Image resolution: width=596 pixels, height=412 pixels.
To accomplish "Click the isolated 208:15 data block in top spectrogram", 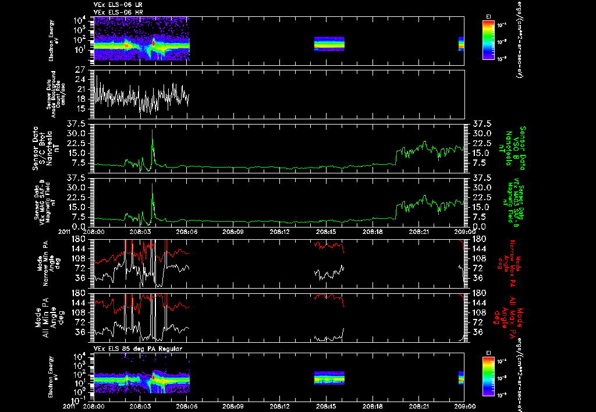I will (x=329, y=44).
